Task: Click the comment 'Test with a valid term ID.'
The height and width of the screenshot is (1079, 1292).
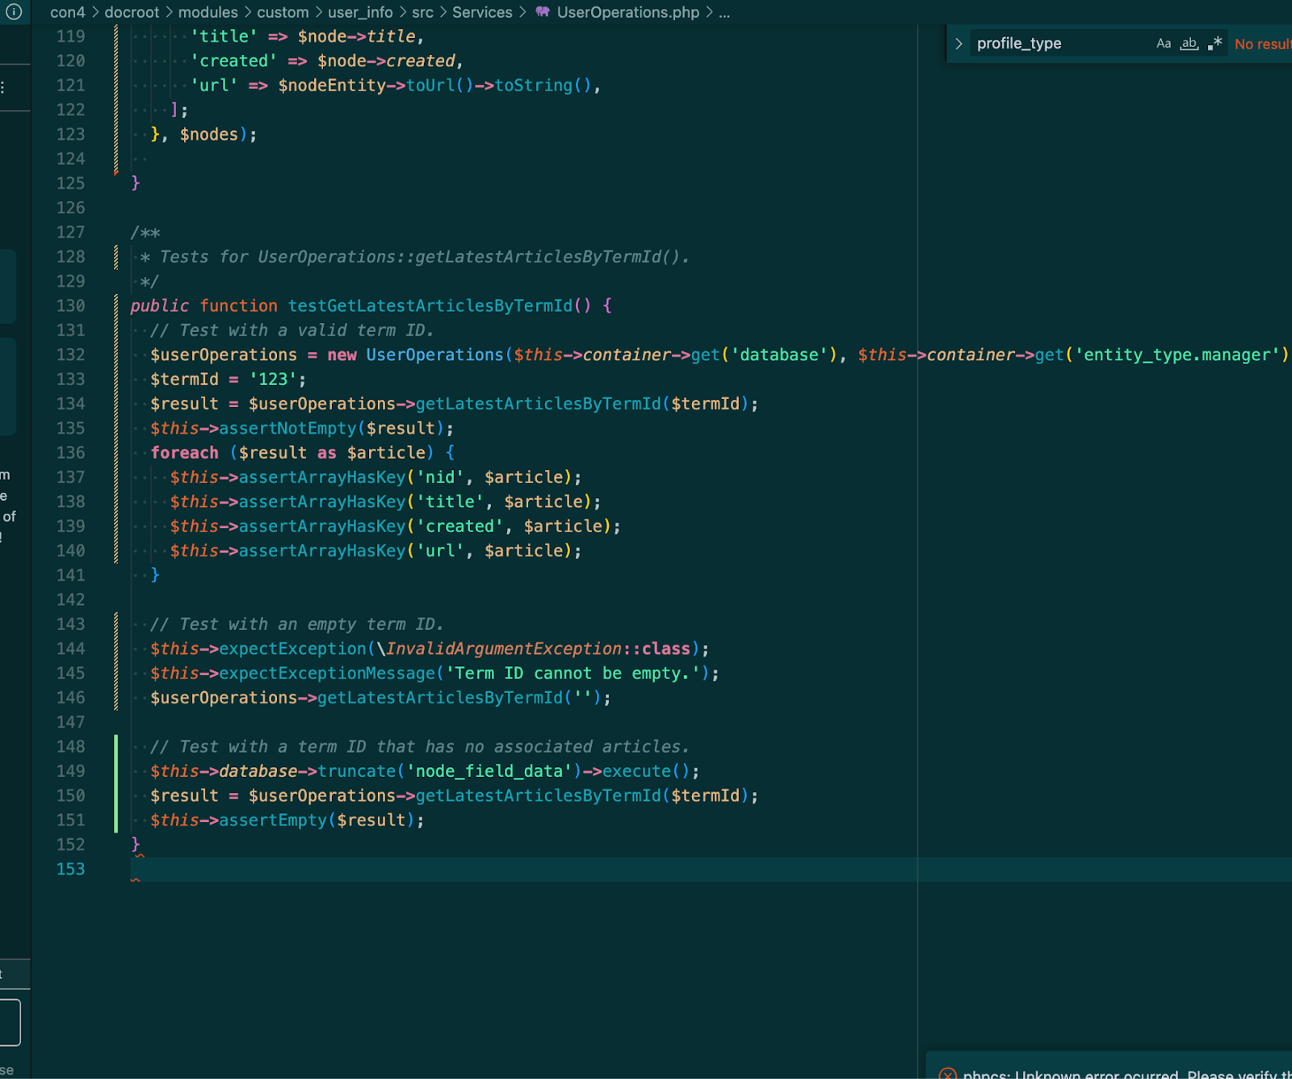Action: 292,330
